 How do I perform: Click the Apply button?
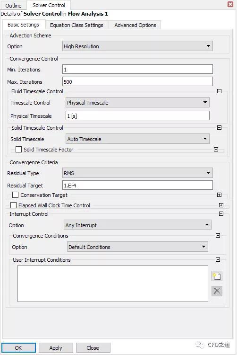[56, 348]
